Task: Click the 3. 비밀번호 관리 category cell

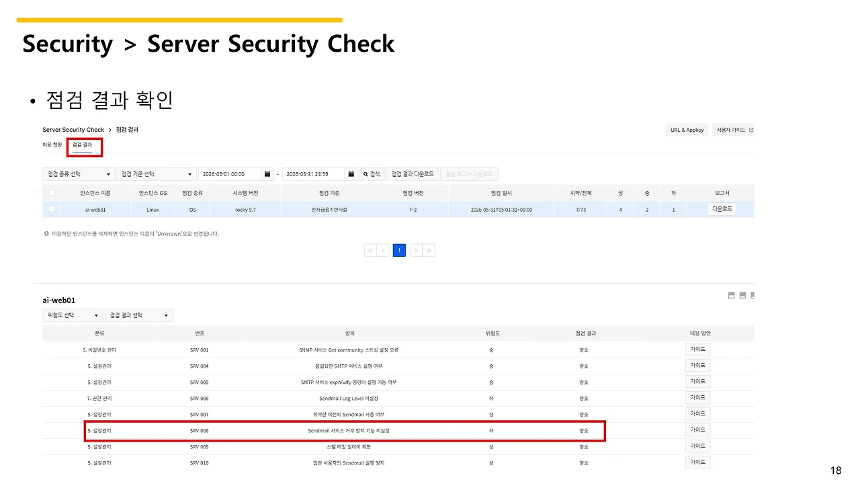Action: point(99,350)
